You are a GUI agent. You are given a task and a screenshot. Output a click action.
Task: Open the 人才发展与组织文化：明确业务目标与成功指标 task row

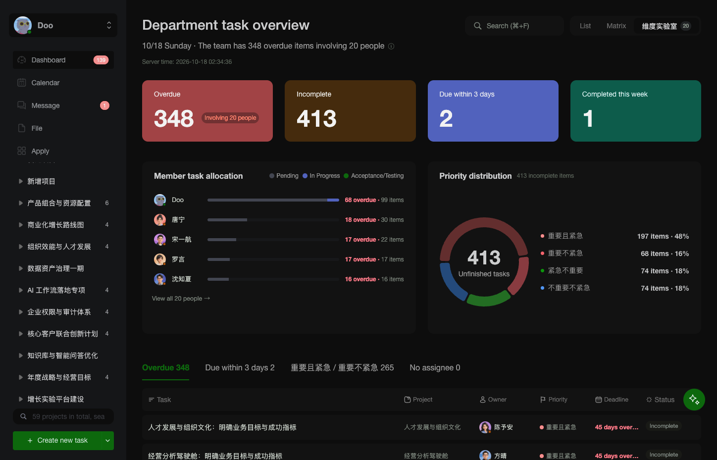(x=421, y=427)
